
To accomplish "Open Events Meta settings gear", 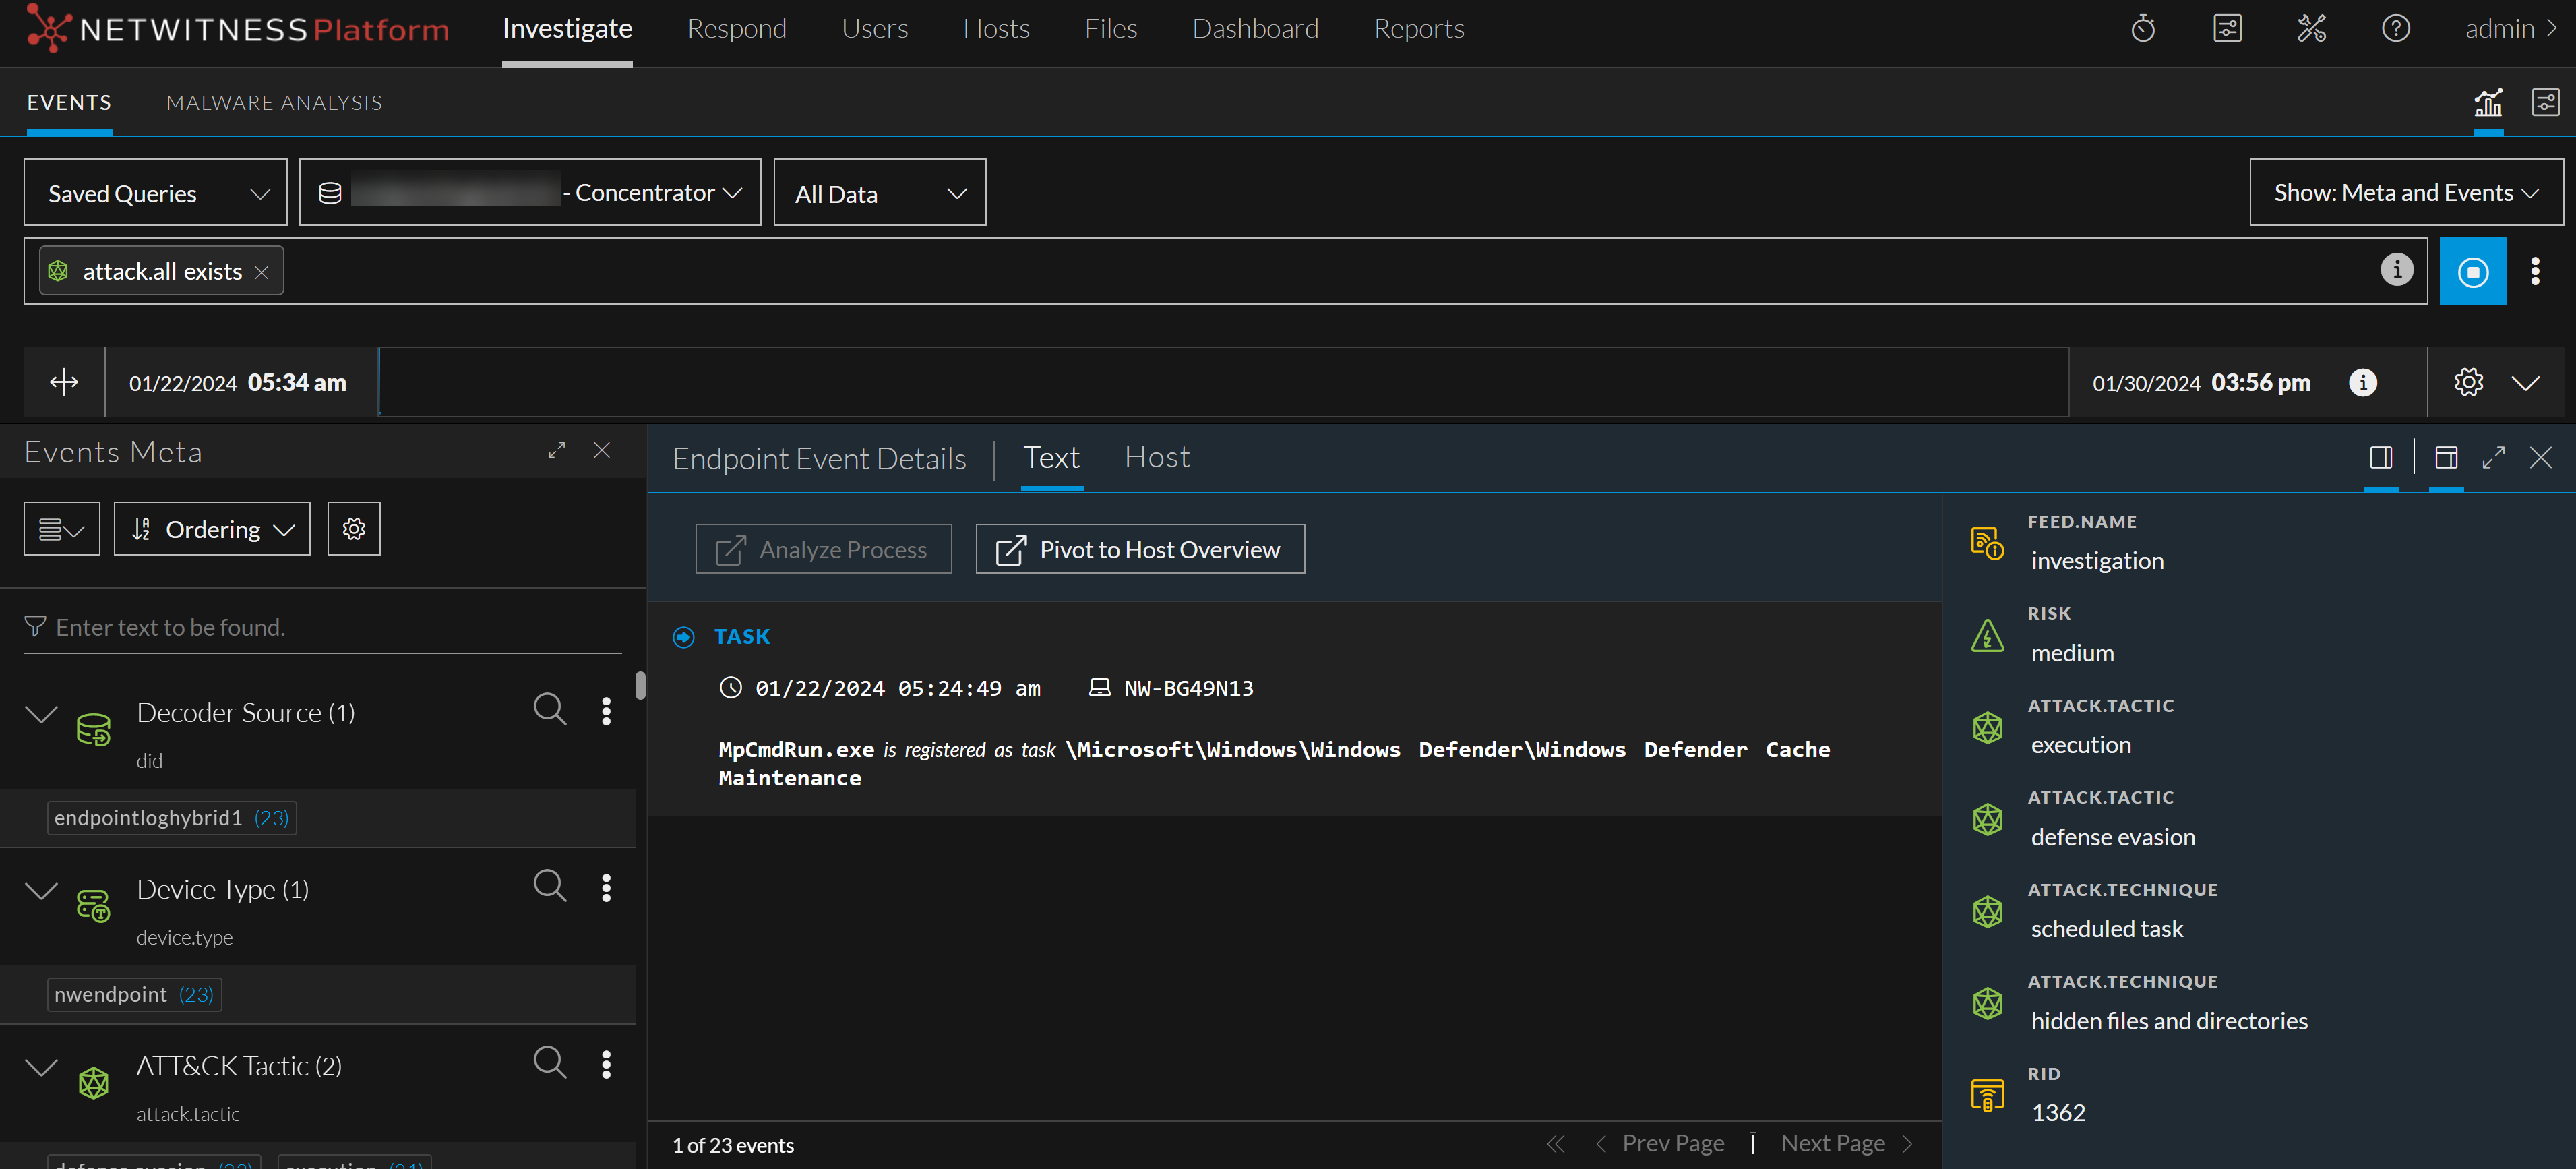I will (354, 529).
